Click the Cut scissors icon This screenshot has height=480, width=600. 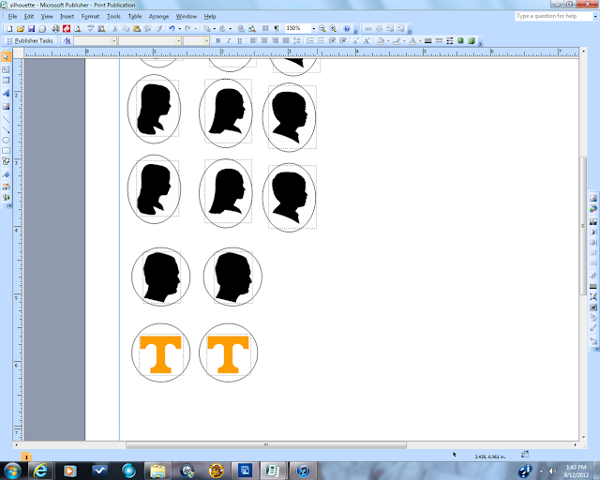(114, 29)
